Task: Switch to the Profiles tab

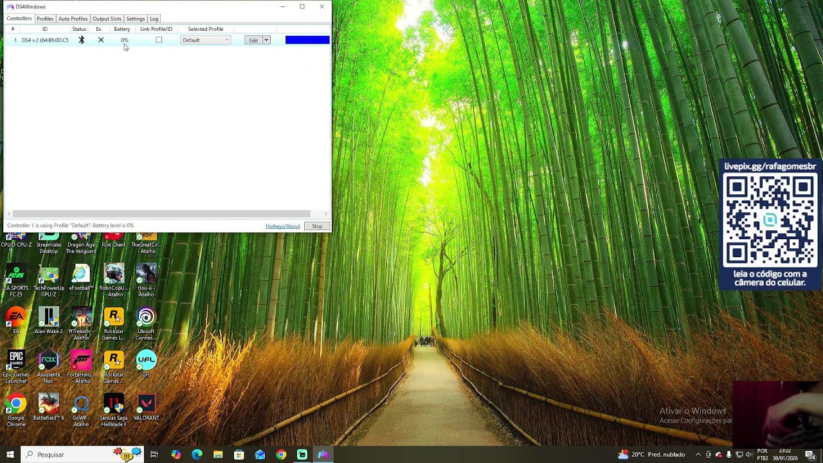Action: click(45, 19)
